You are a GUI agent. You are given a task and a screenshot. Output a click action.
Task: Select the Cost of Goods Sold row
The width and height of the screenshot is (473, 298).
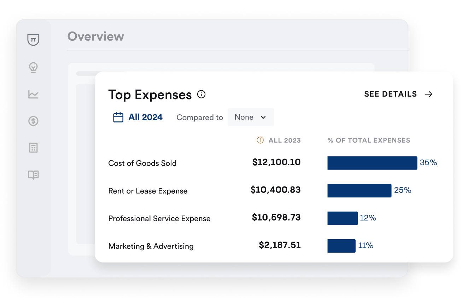tap(142, 163)
